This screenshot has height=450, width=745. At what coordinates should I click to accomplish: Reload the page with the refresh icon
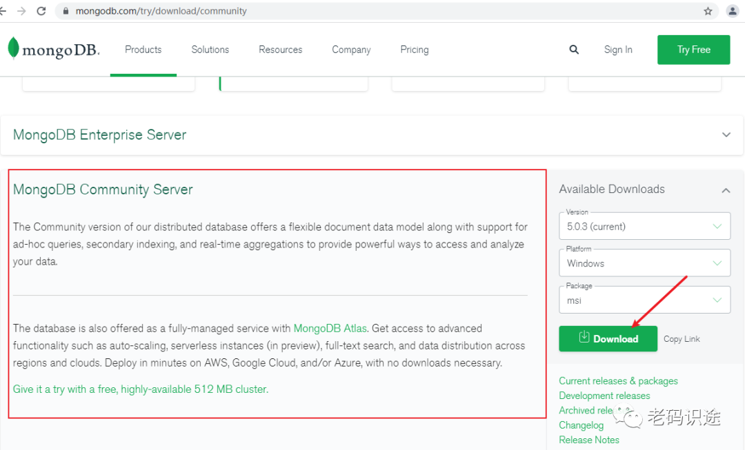click(x=41, y=11)
